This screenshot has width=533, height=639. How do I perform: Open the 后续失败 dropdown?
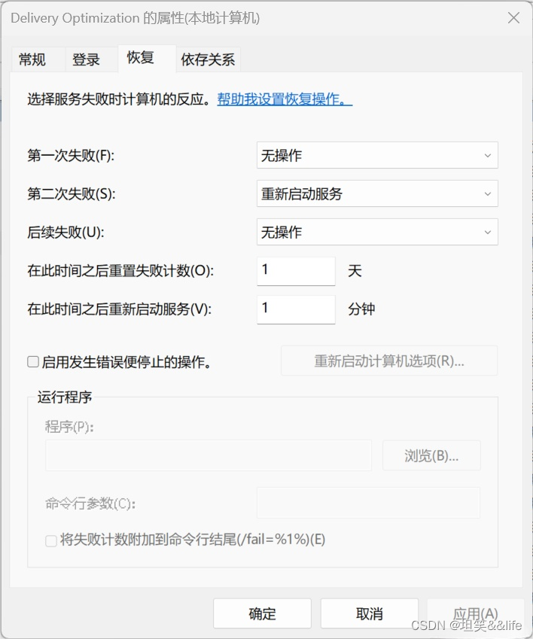(x=376, y=232)
